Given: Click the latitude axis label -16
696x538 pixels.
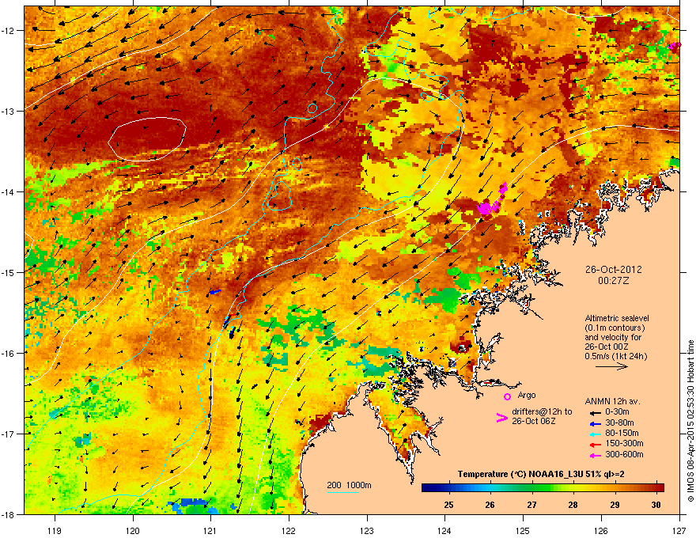Looking at the screenshot, I should (x=9, y=354).
